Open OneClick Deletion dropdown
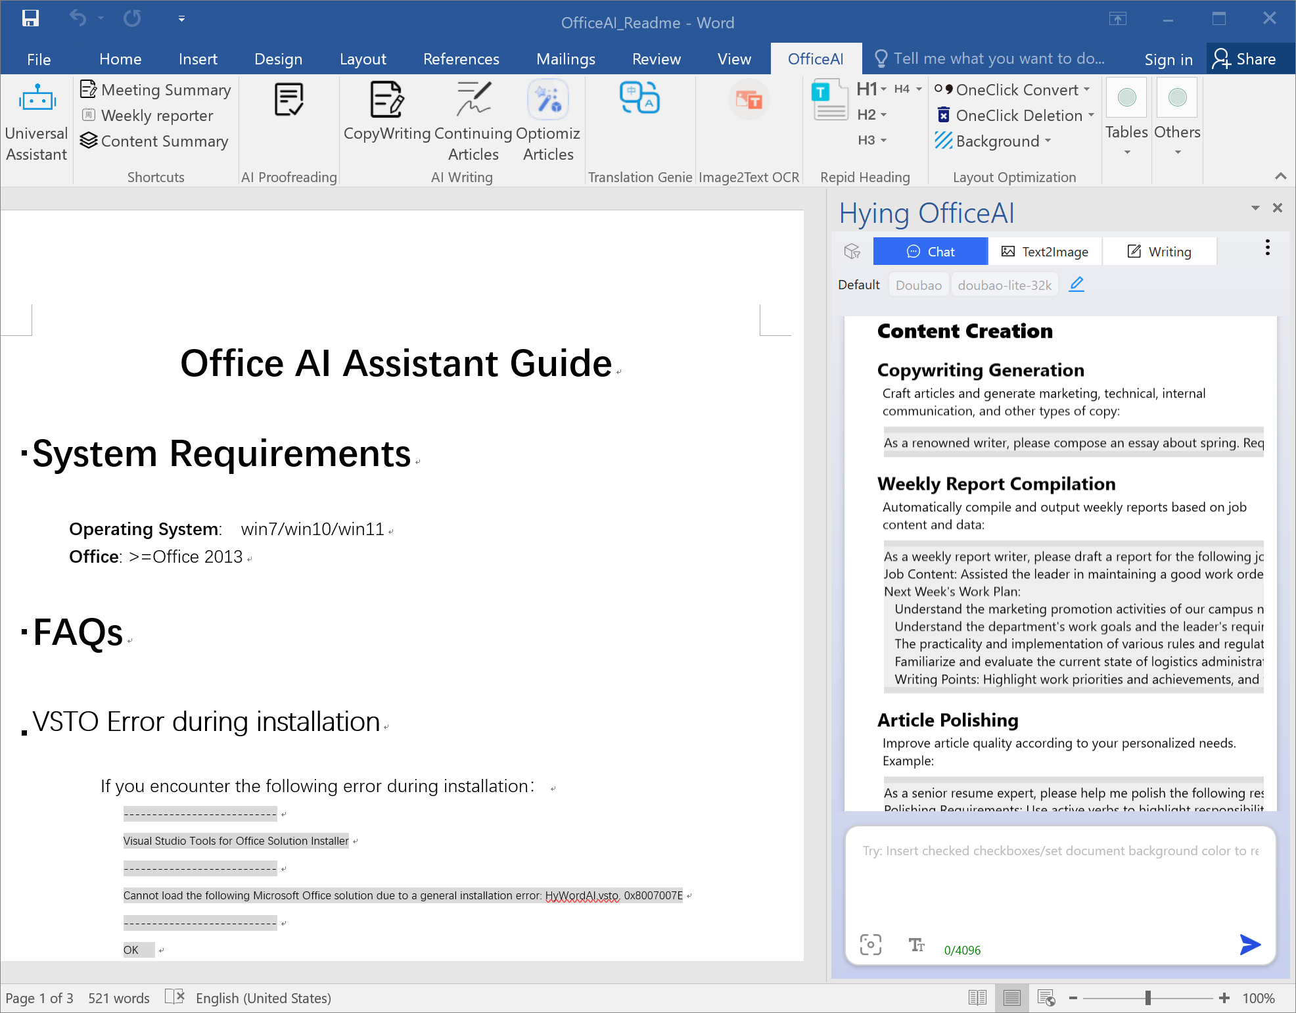Viewport: 1296px width, 1013px height. (x=1015, y=115)
